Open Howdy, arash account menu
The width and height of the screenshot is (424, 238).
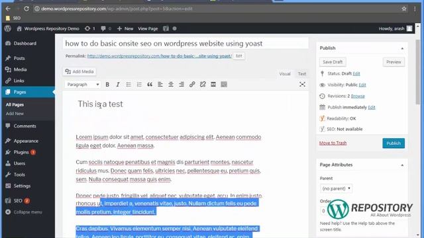tap(396, 28)
